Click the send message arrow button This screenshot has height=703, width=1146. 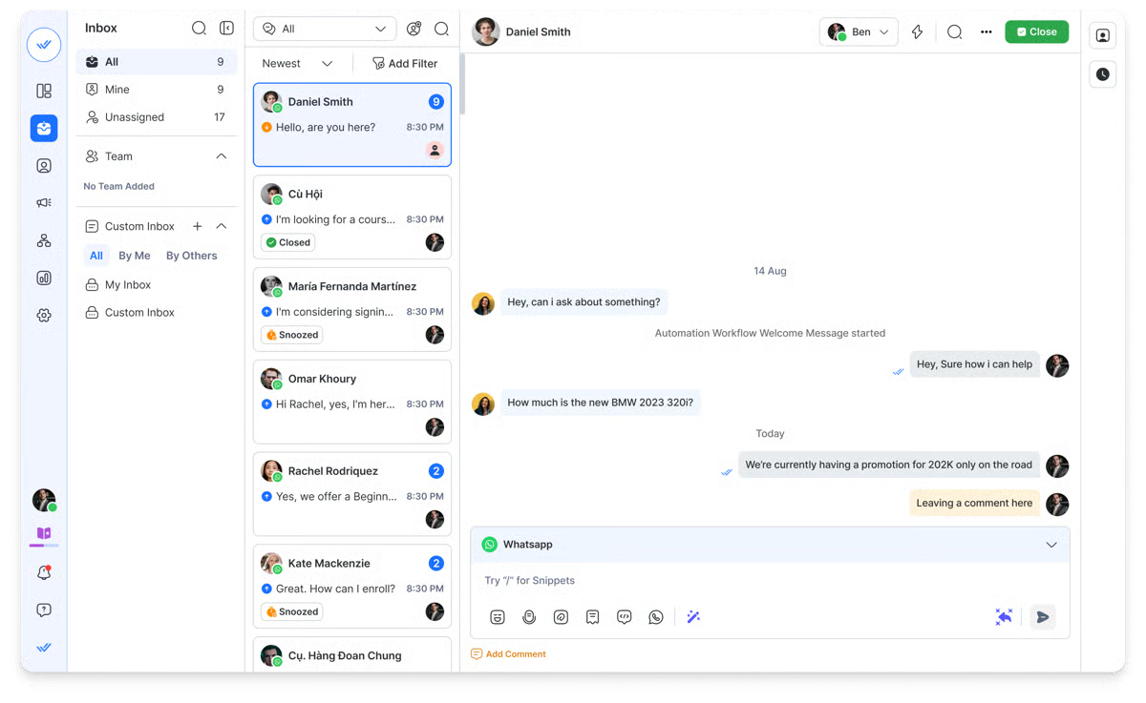(1043, 617)
